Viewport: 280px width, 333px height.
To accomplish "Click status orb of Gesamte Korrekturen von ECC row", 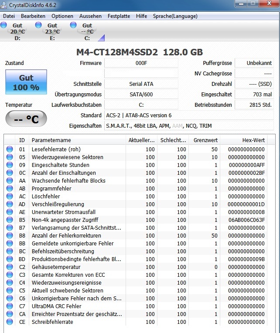I will click(10, 275).
